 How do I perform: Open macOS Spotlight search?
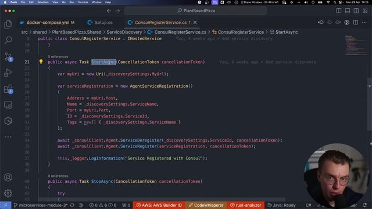[x=335, y=2]
